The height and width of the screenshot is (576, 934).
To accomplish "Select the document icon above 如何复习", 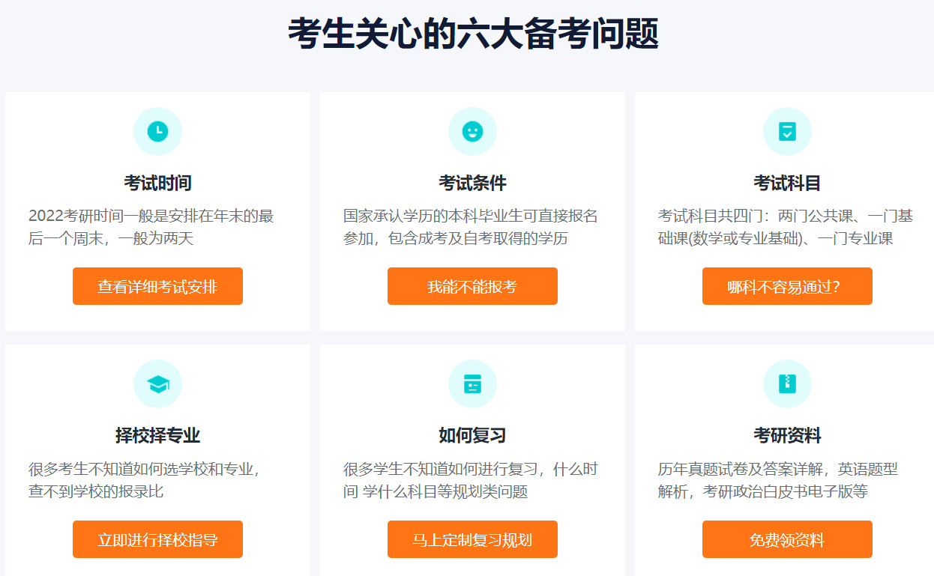I will 472,383.
